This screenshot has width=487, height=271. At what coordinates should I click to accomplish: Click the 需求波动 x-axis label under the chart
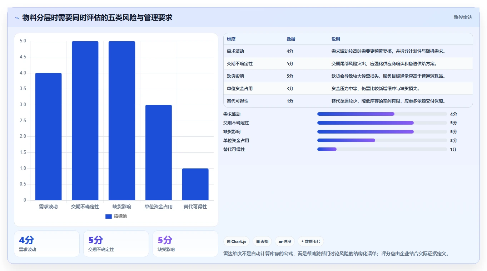48,207
